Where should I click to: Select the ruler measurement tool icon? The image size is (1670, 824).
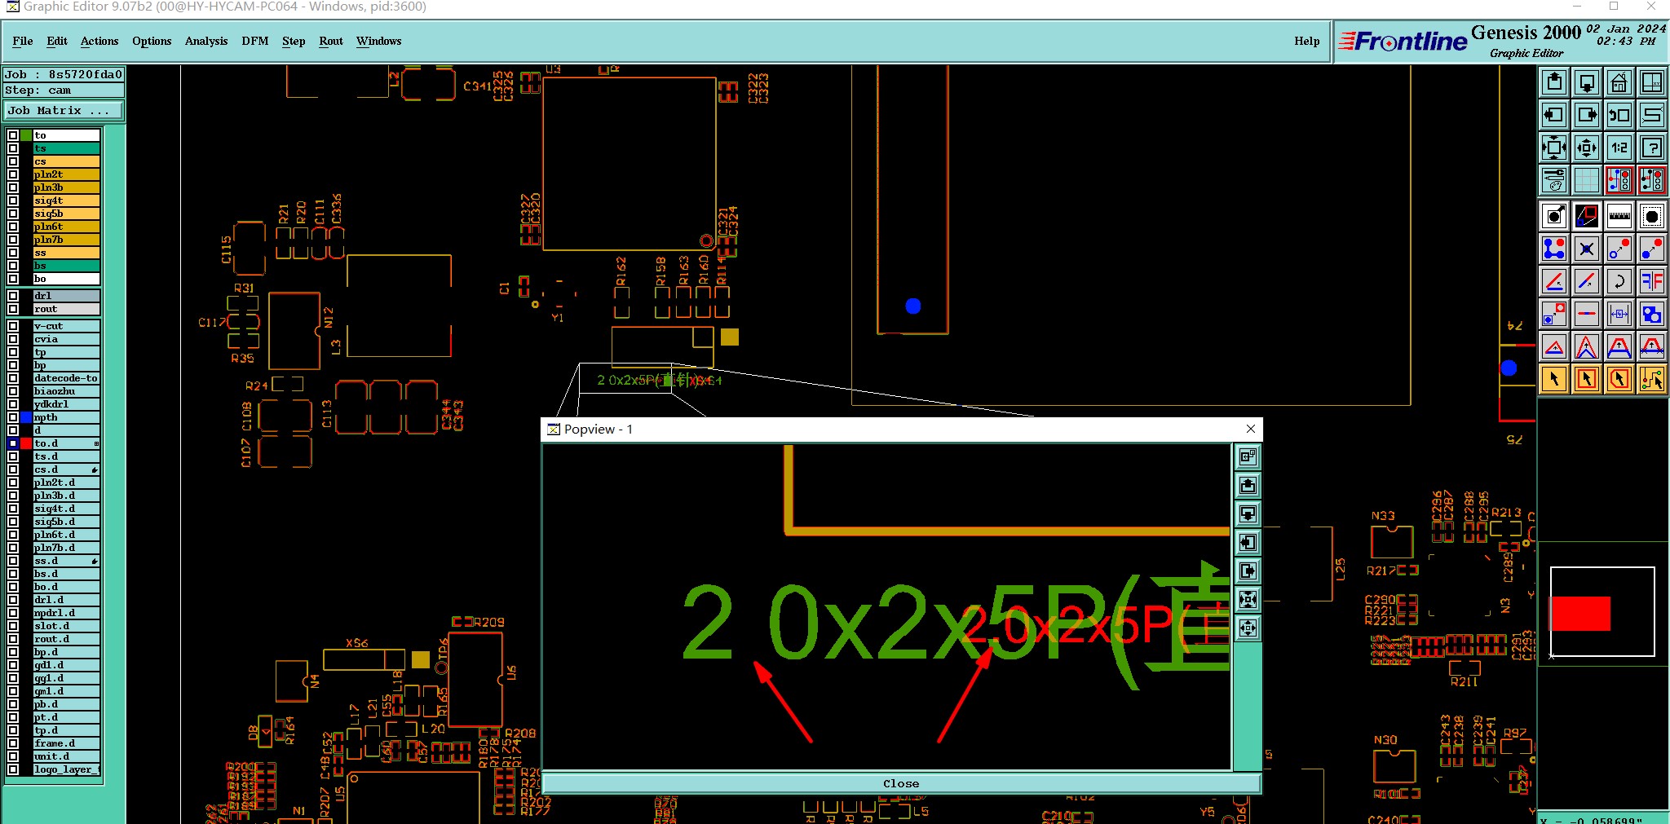tap(1619, 216)
